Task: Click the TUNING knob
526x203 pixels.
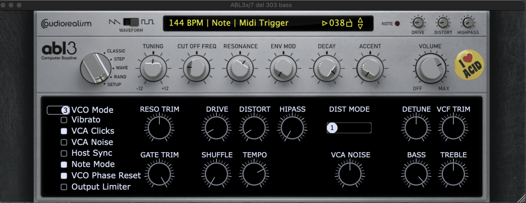Action: (153, 68)
